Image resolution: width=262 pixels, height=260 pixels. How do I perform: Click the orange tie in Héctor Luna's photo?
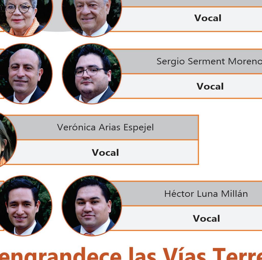pyautogui.click(x=89, y=234)
